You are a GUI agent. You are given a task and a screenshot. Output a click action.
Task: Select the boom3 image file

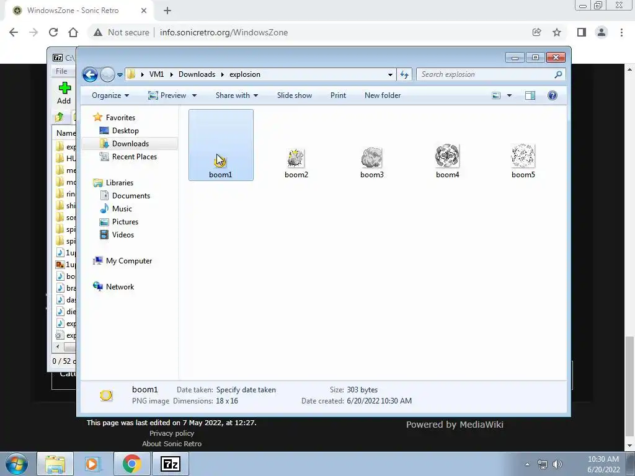[x=372, y=162]
